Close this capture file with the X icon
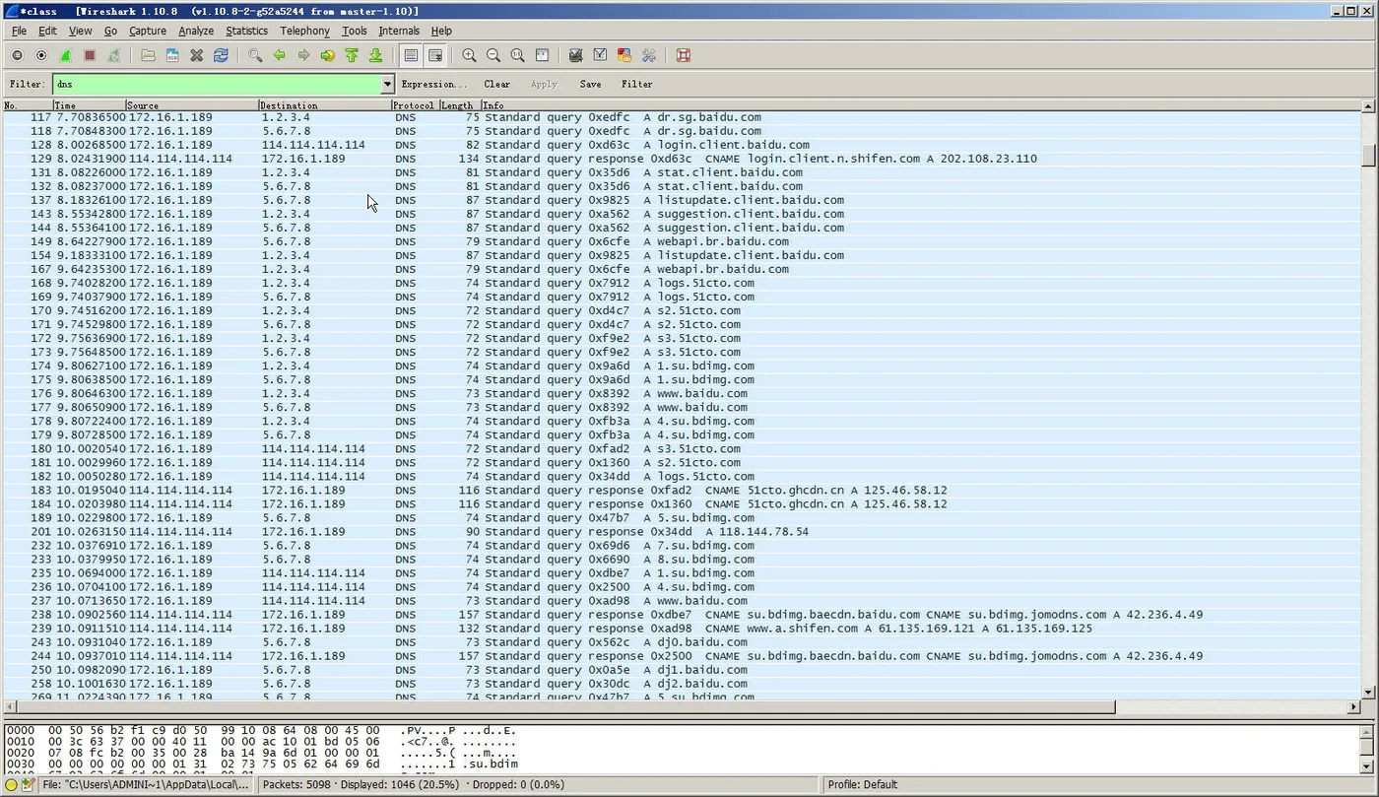 [x=196, y=56]
